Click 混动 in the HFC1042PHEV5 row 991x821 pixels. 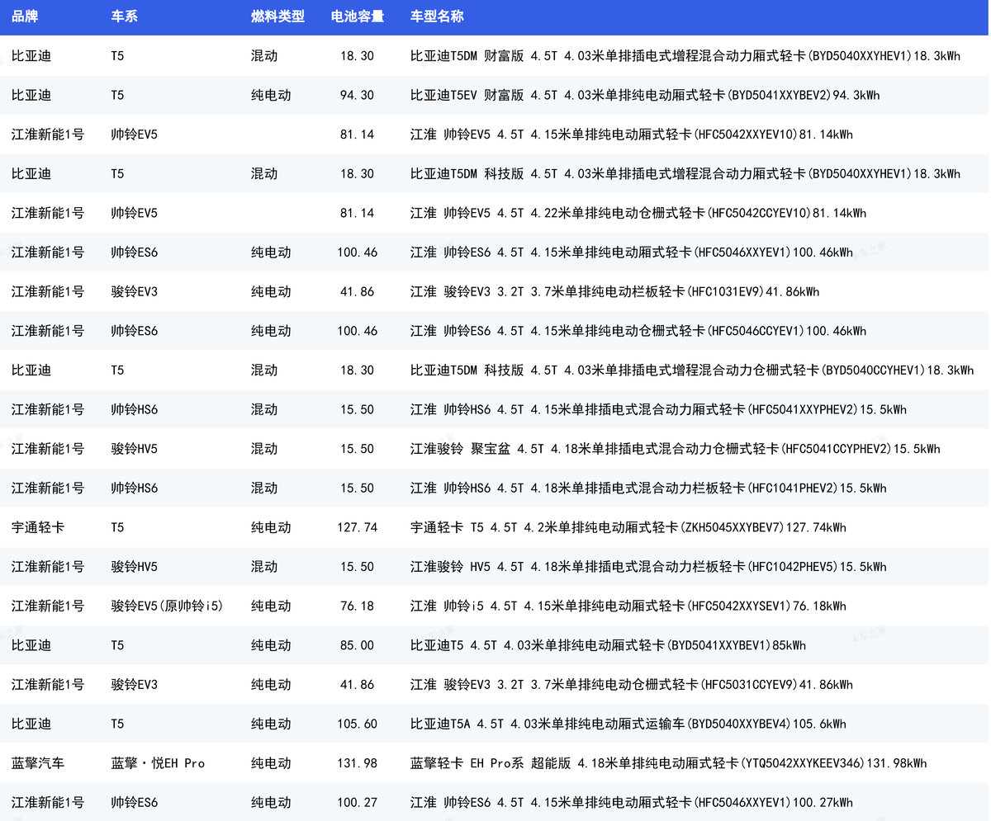point(265,567)
